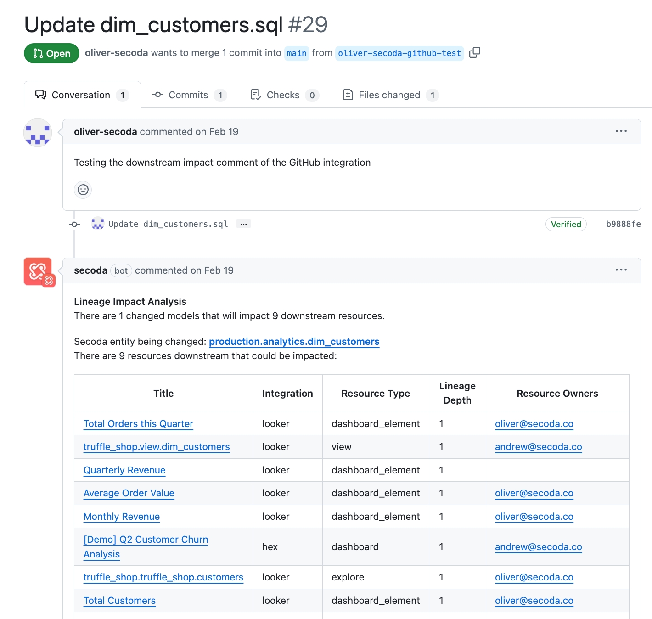Select the Conversation tab
Viewport: 652px width, 619px height.
pos(82,95)
